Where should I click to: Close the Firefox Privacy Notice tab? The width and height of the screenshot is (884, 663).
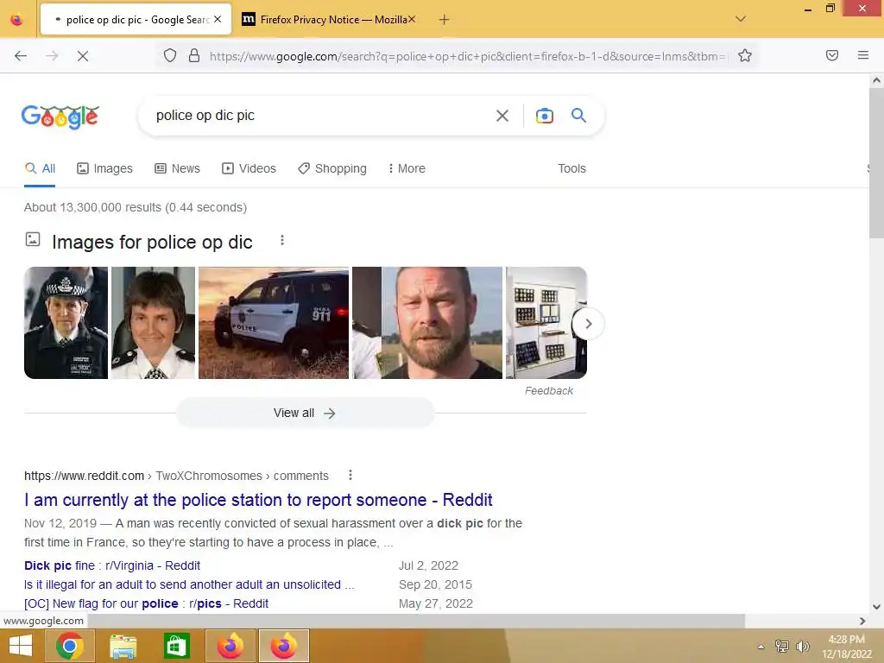tap(412, 19)
